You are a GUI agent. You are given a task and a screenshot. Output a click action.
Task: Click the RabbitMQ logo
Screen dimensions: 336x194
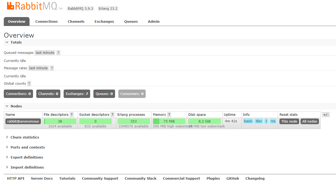click(x=35, y=6)
